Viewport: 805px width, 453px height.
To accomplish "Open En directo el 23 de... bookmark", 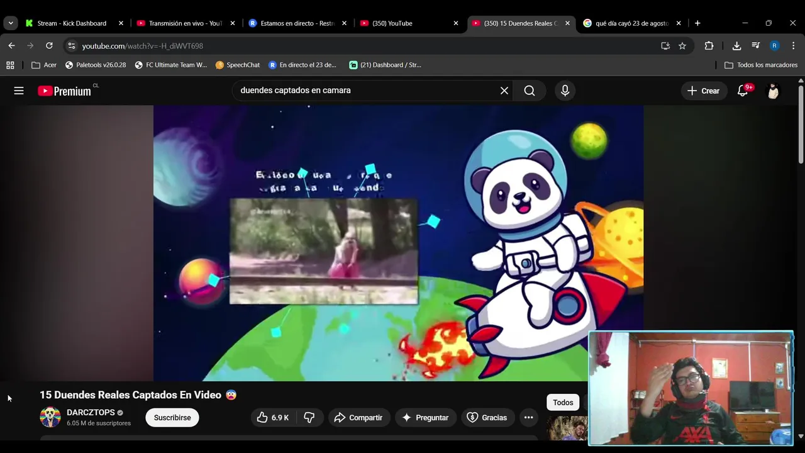I will click(303, 65).
